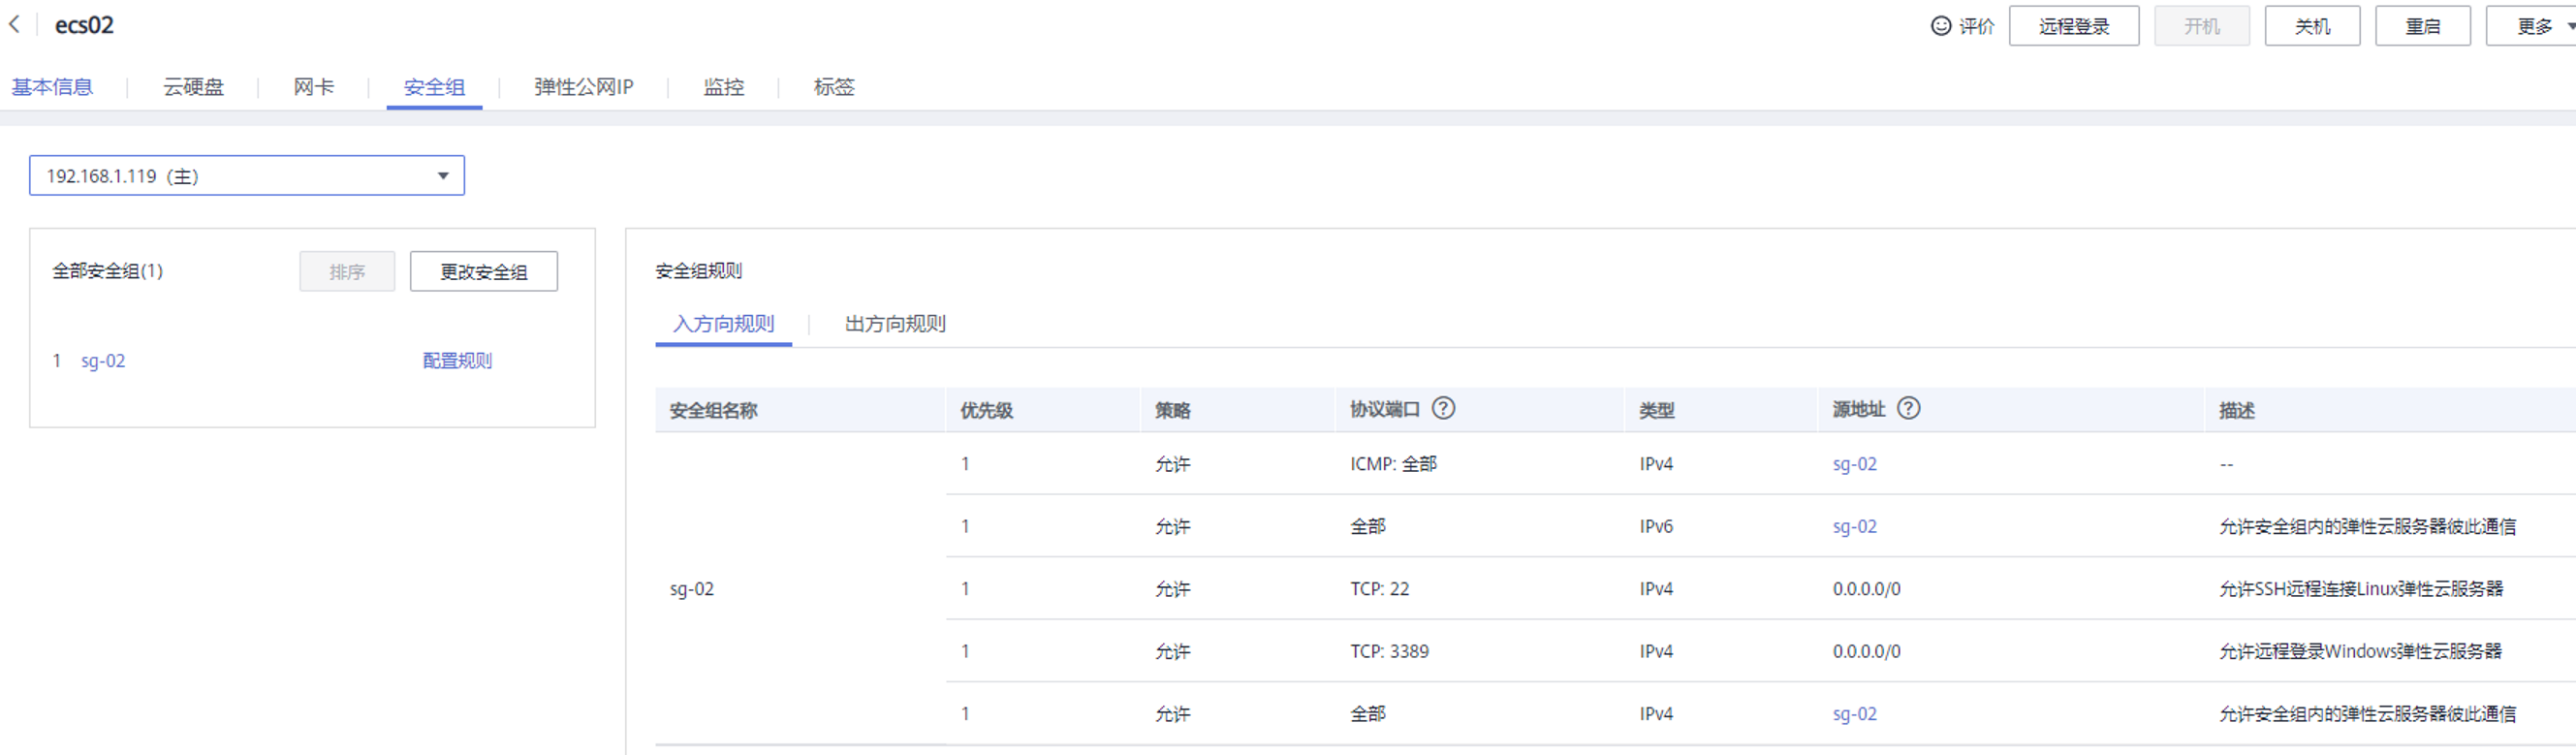Click help icon next to 协议端口
The image size is (2576, 755).
pos(1443,408)
